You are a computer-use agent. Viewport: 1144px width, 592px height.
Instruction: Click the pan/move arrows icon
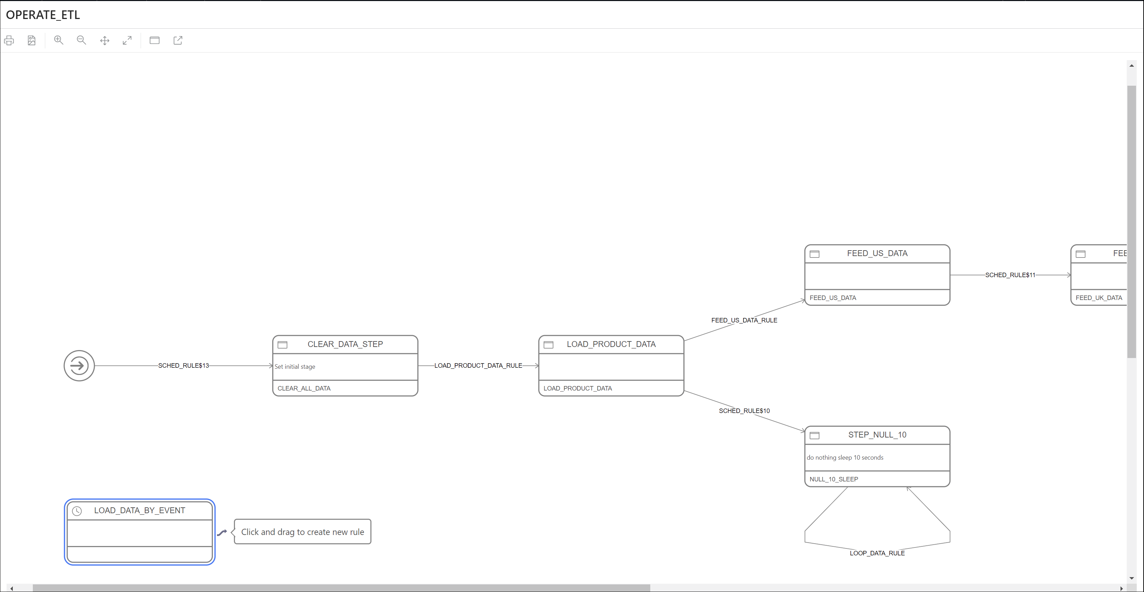[105, 40]
